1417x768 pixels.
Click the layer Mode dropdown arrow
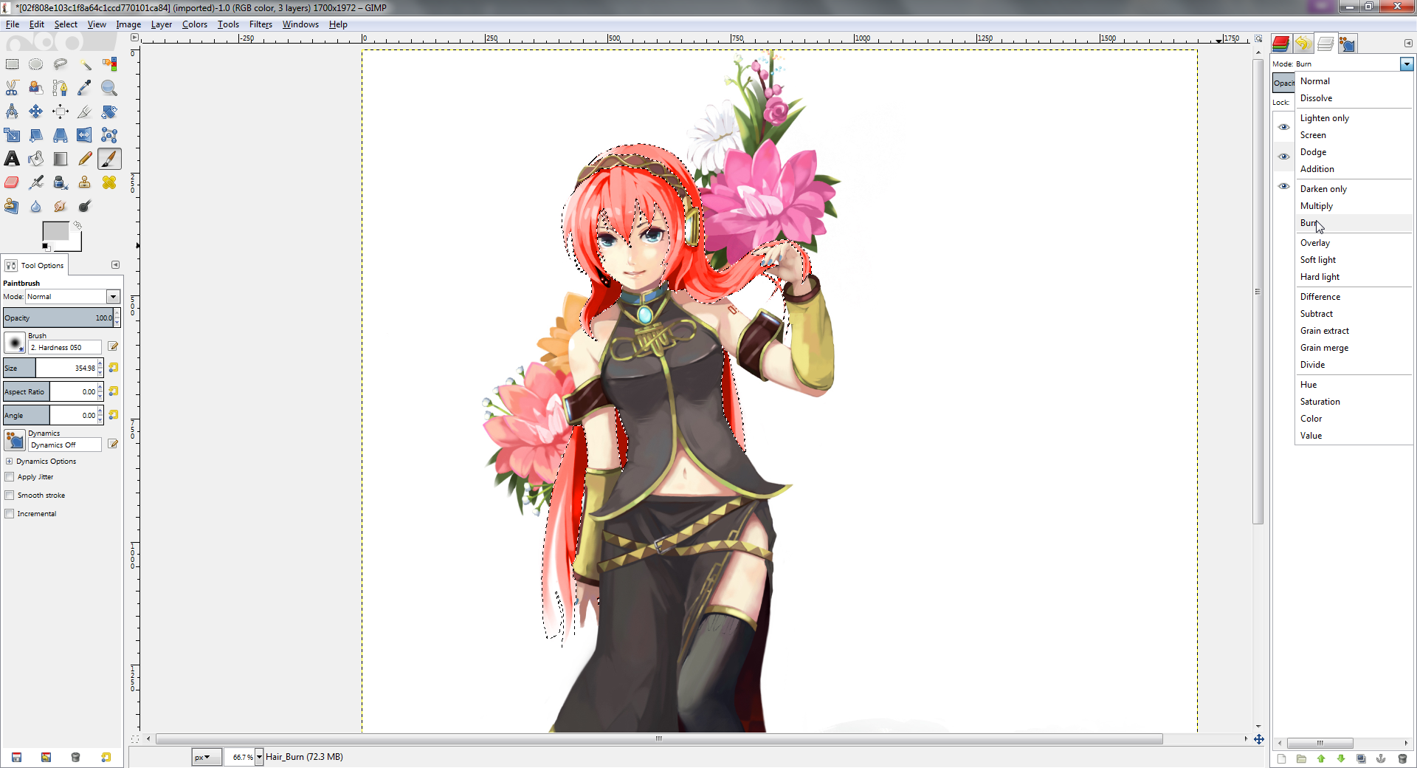point(1407,64)
